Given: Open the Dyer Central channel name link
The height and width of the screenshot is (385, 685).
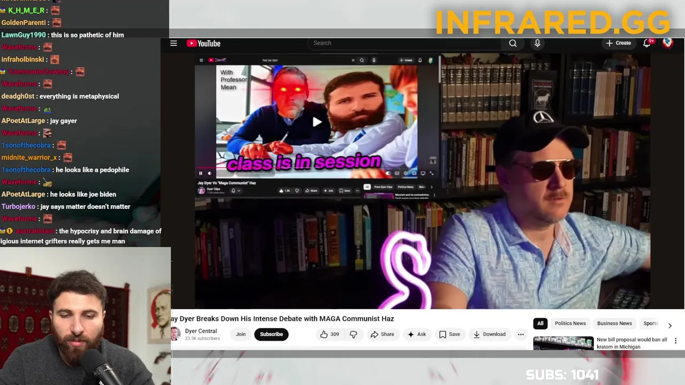Looking at the screenshot, I should point(201,332).
